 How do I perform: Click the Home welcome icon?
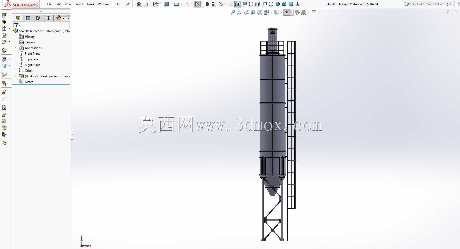pos(139,4)
